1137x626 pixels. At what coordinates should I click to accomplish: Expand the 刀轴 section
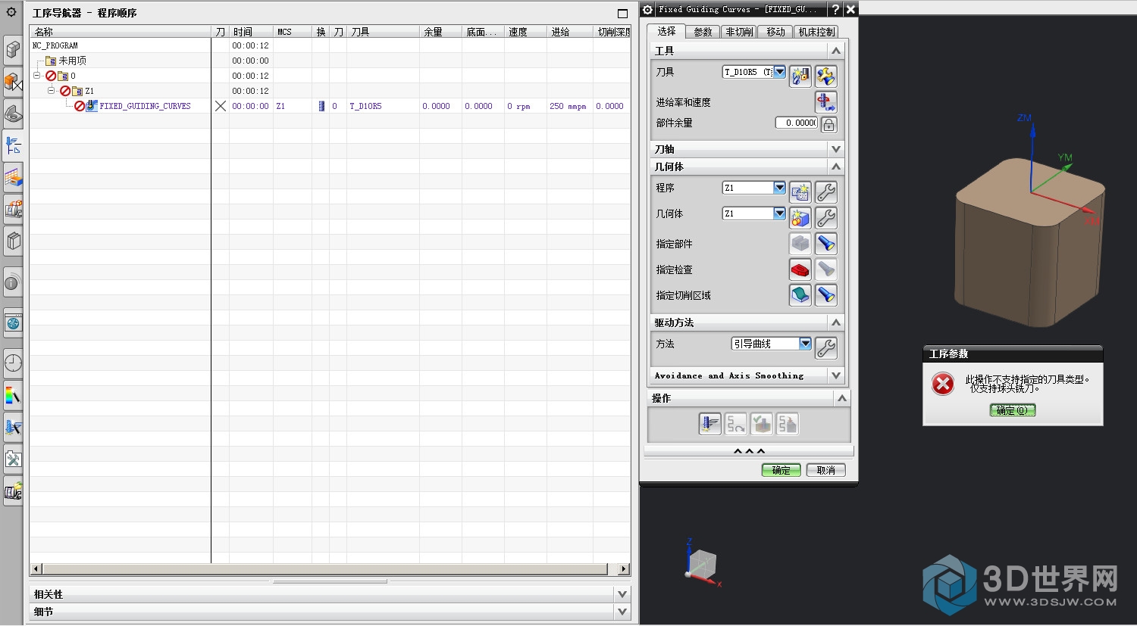point(836,149)
